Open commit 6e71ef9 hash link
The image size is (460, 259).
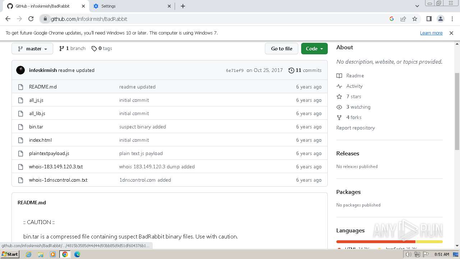pos(235,71)
